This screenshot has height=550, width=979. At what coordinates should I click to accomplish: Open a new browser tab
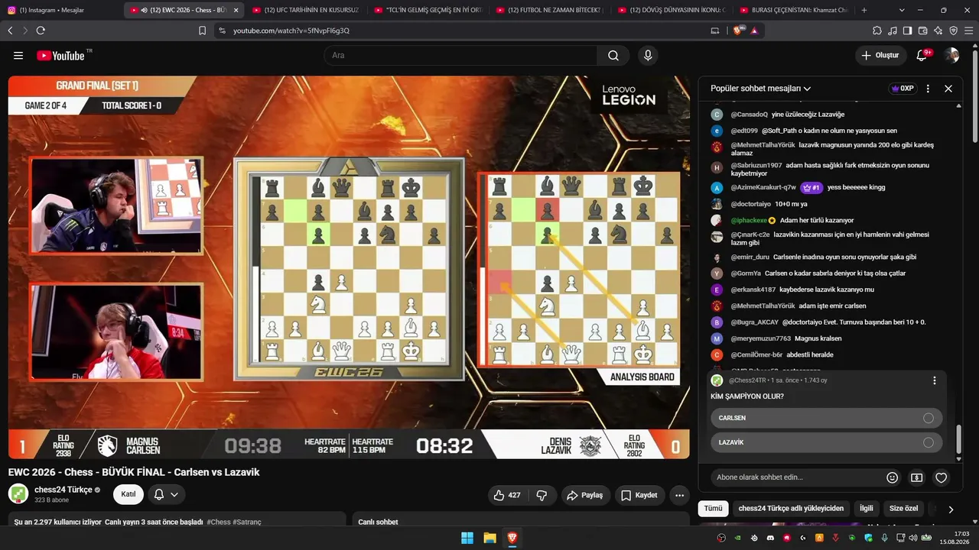click(864, 10)
